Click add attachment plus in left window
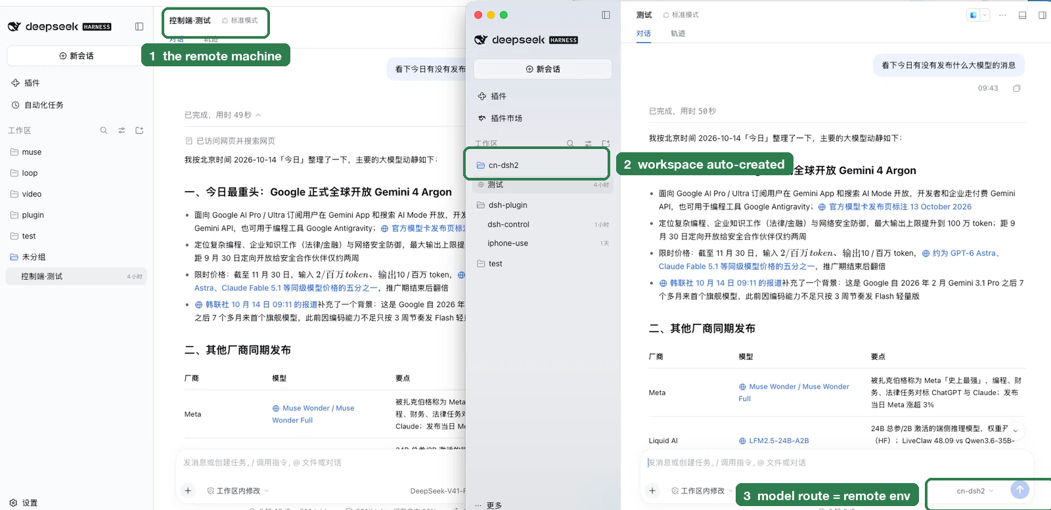 [x=188, y=490]
